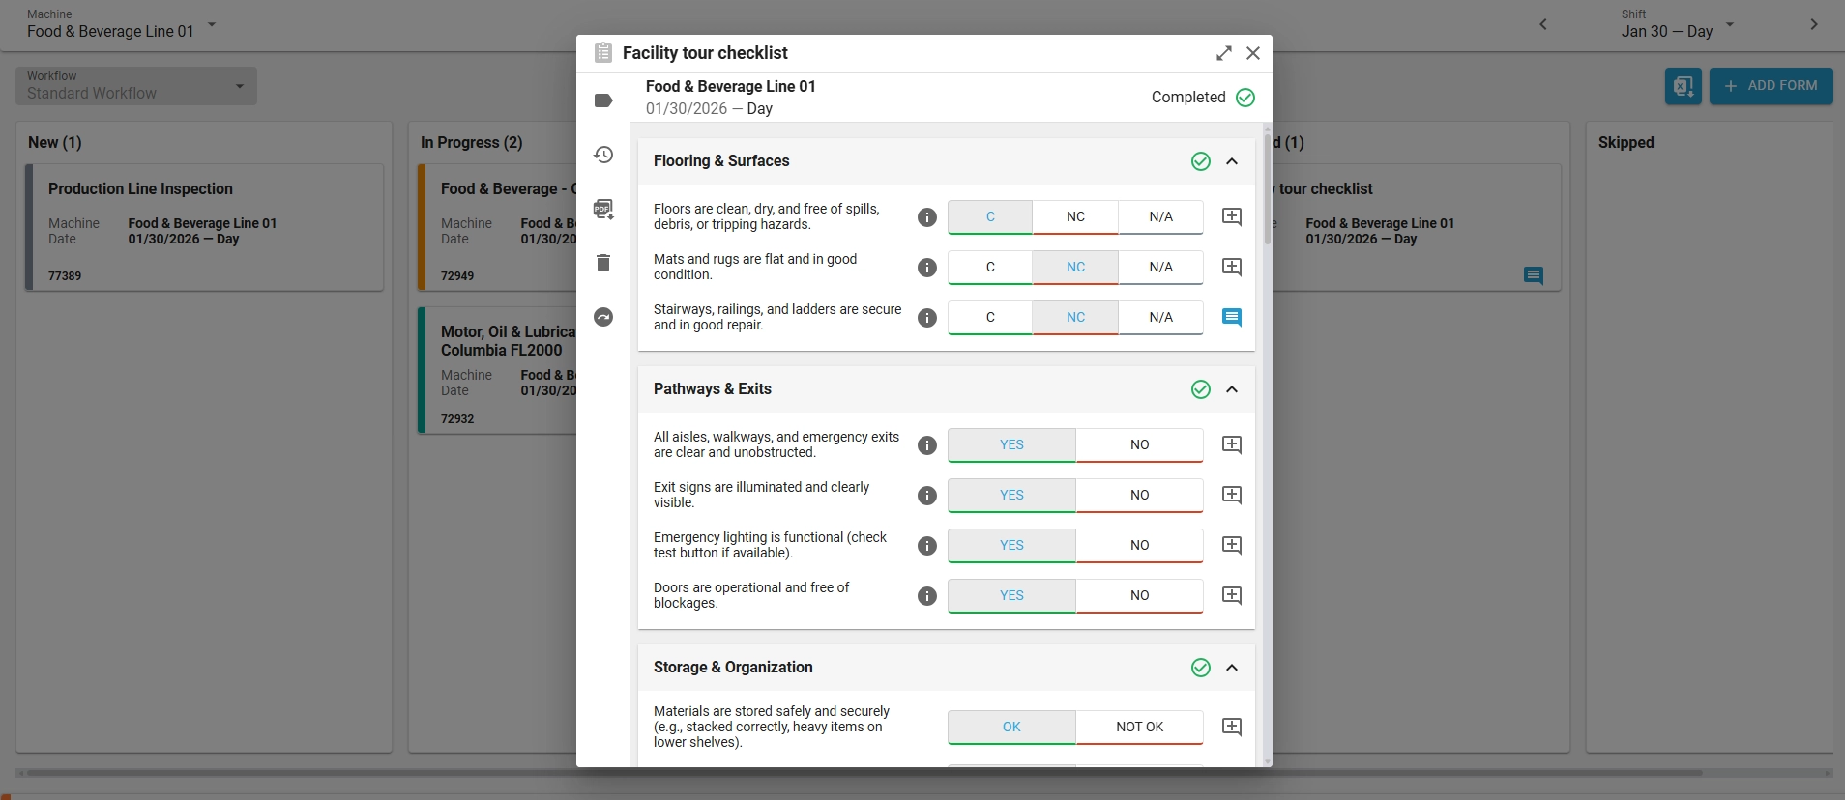Screen dimensions: 1845x800
Task: Collapse the Pathways & Exits section
Action: 1232,389
